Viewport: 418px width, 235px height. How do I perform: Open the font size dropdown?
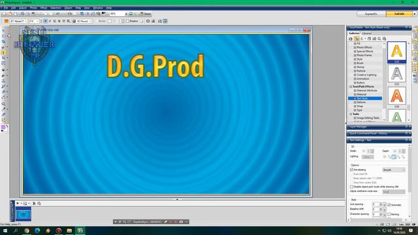pyautogui.click(x=38, y=21)
